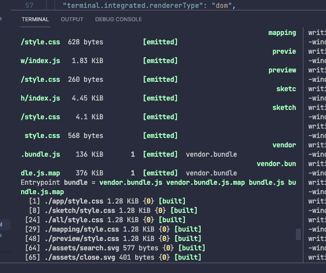Screen dimensions: 326x273
Task: Open the ./sketch/style.css path link
Action: 80,210
